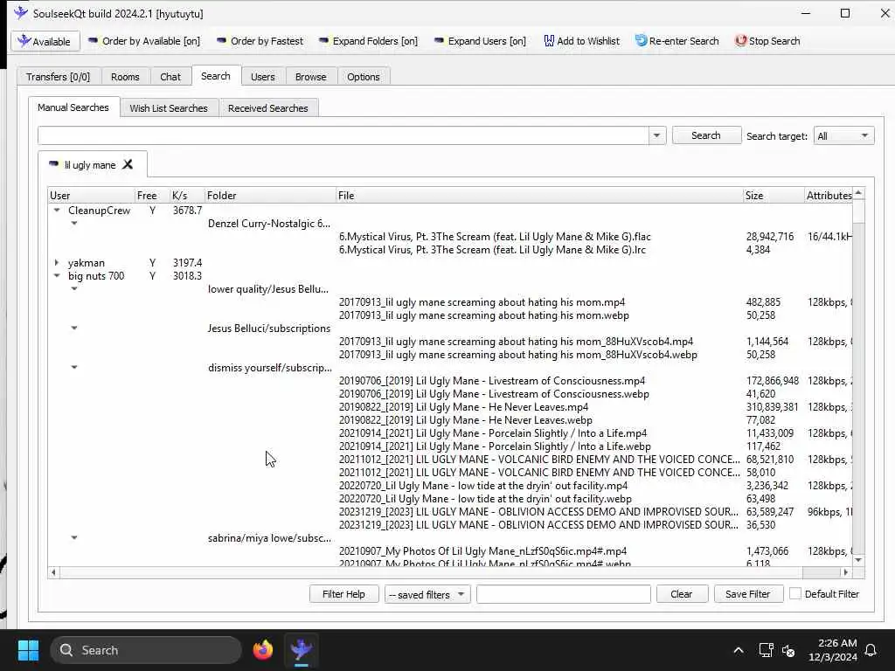Open the Chat tab

pos(170,77)
